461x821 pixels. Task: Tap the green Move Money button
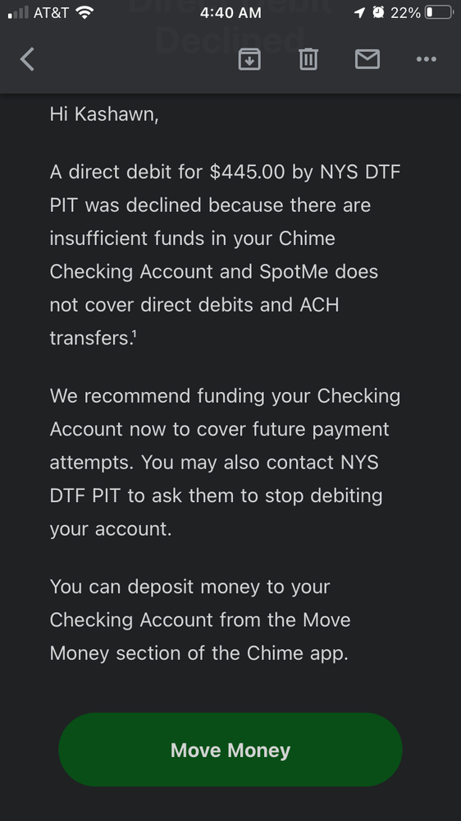point(230,750)
